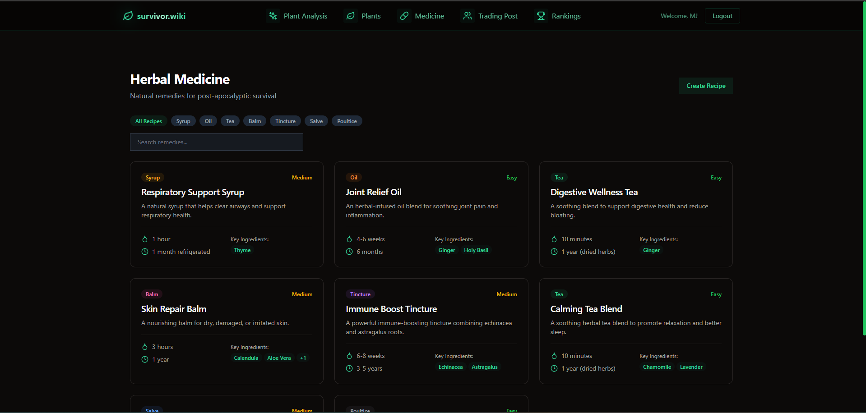Click the Create Recipe button
The image size is (866, 413).
(706, 86)
